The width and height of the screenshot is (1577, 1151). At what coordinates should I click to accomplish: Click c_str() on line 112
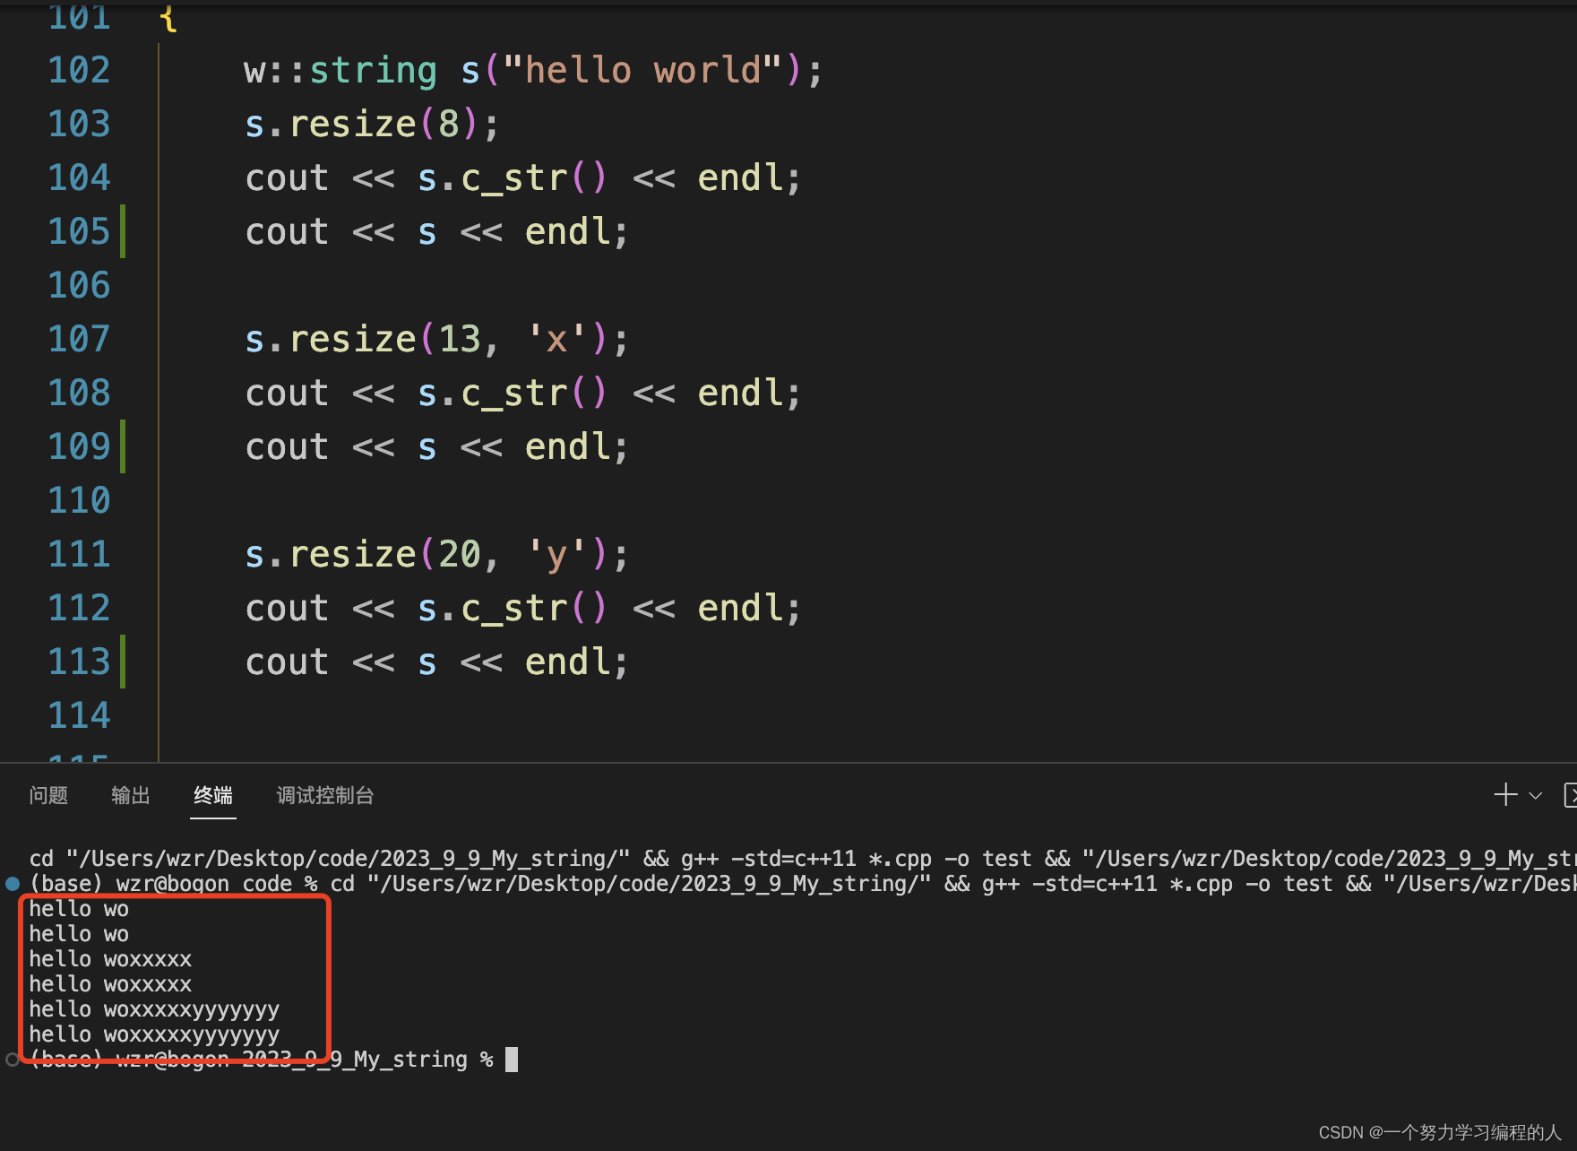534,608
